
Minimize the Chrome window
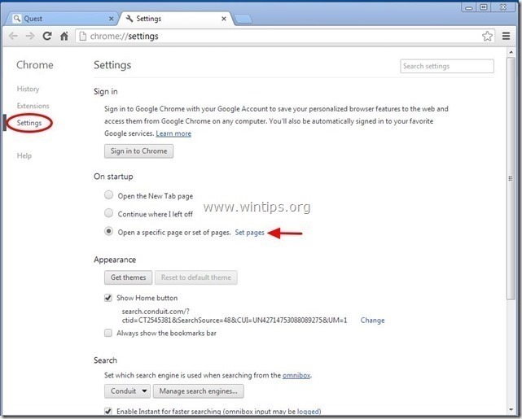point(469,7)
